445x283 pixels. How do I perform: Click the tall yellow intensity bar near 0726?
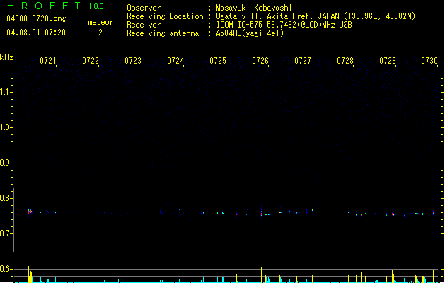point(261,275)
